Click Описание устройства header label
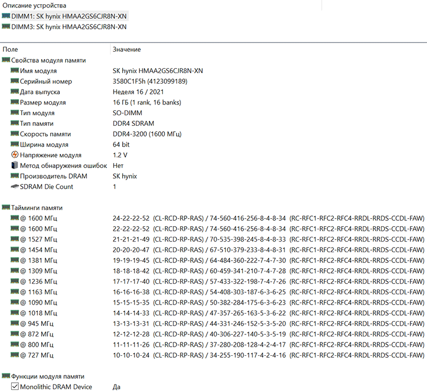 (x=34, y=5)
